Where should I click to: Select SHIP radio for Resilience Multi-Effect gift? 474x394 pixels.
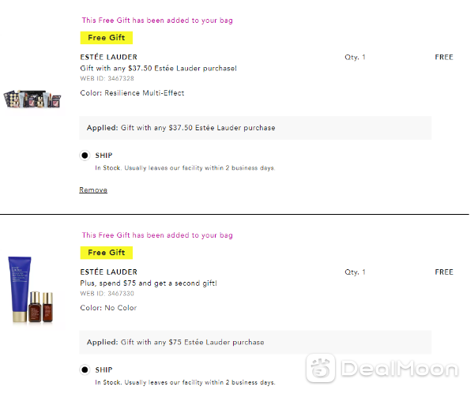85,156
